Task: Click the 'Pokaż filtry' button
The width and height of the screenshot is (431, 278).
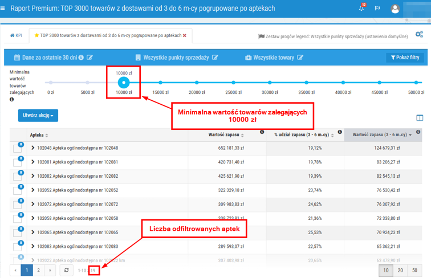Action: 405,58
